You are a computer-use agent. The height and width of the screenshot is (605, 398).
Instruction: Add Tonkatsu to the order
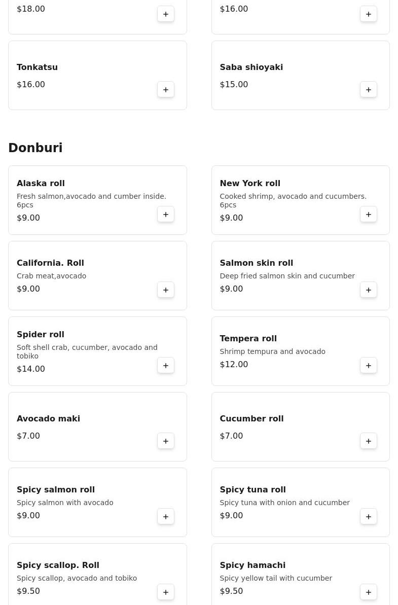(x=166, y=90)
